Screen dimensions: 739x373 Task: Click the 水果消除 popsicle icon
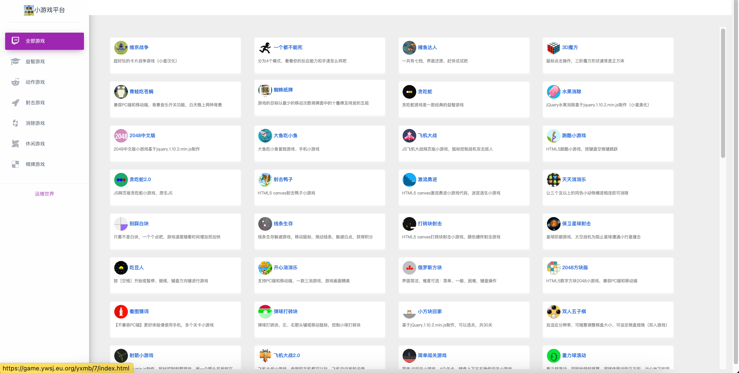[553, 92]
